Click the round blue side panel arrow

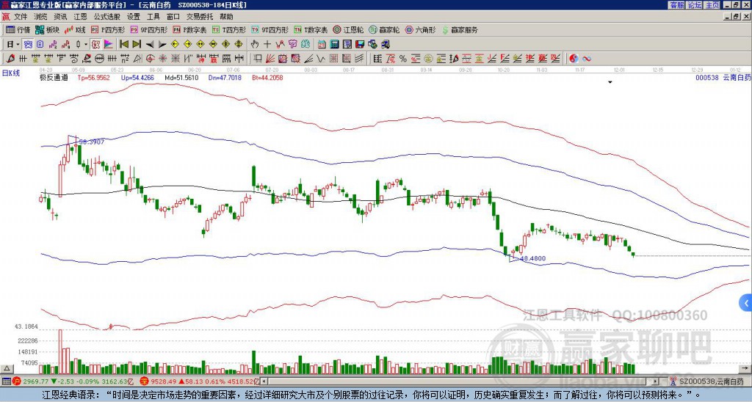pos(746,303)
